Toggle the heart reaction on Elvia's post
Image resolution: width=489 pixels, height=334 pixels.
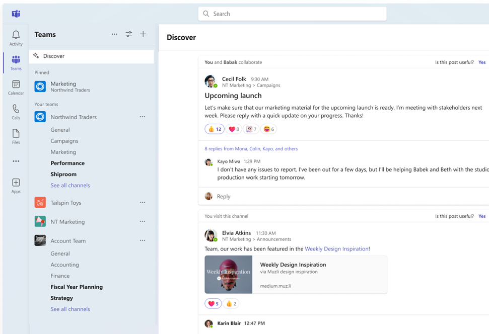coord(213,303)
